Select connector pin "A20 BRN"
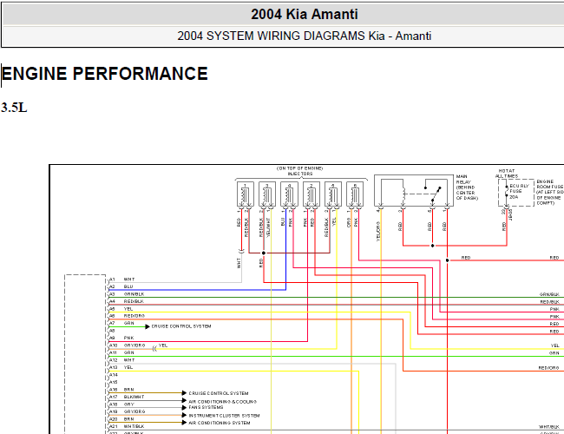 coord(121,419)
